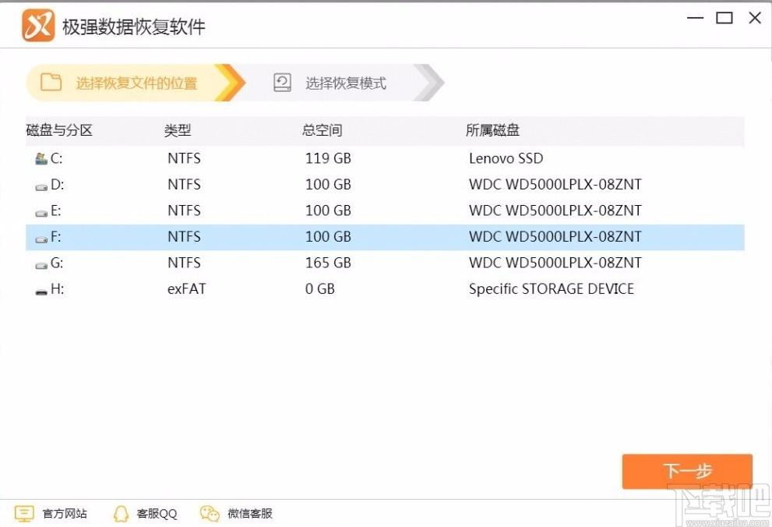Click the 极强数据恢复软件 window title
This screenshot has width=772, height=527.
tap(133, 27)
